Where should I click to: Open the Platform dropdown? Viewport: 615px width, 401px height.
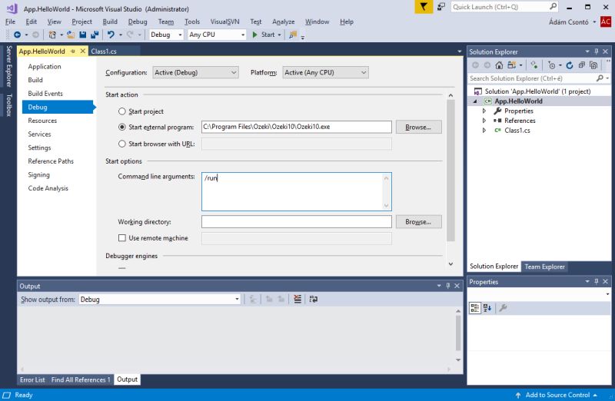coord(325,72)
